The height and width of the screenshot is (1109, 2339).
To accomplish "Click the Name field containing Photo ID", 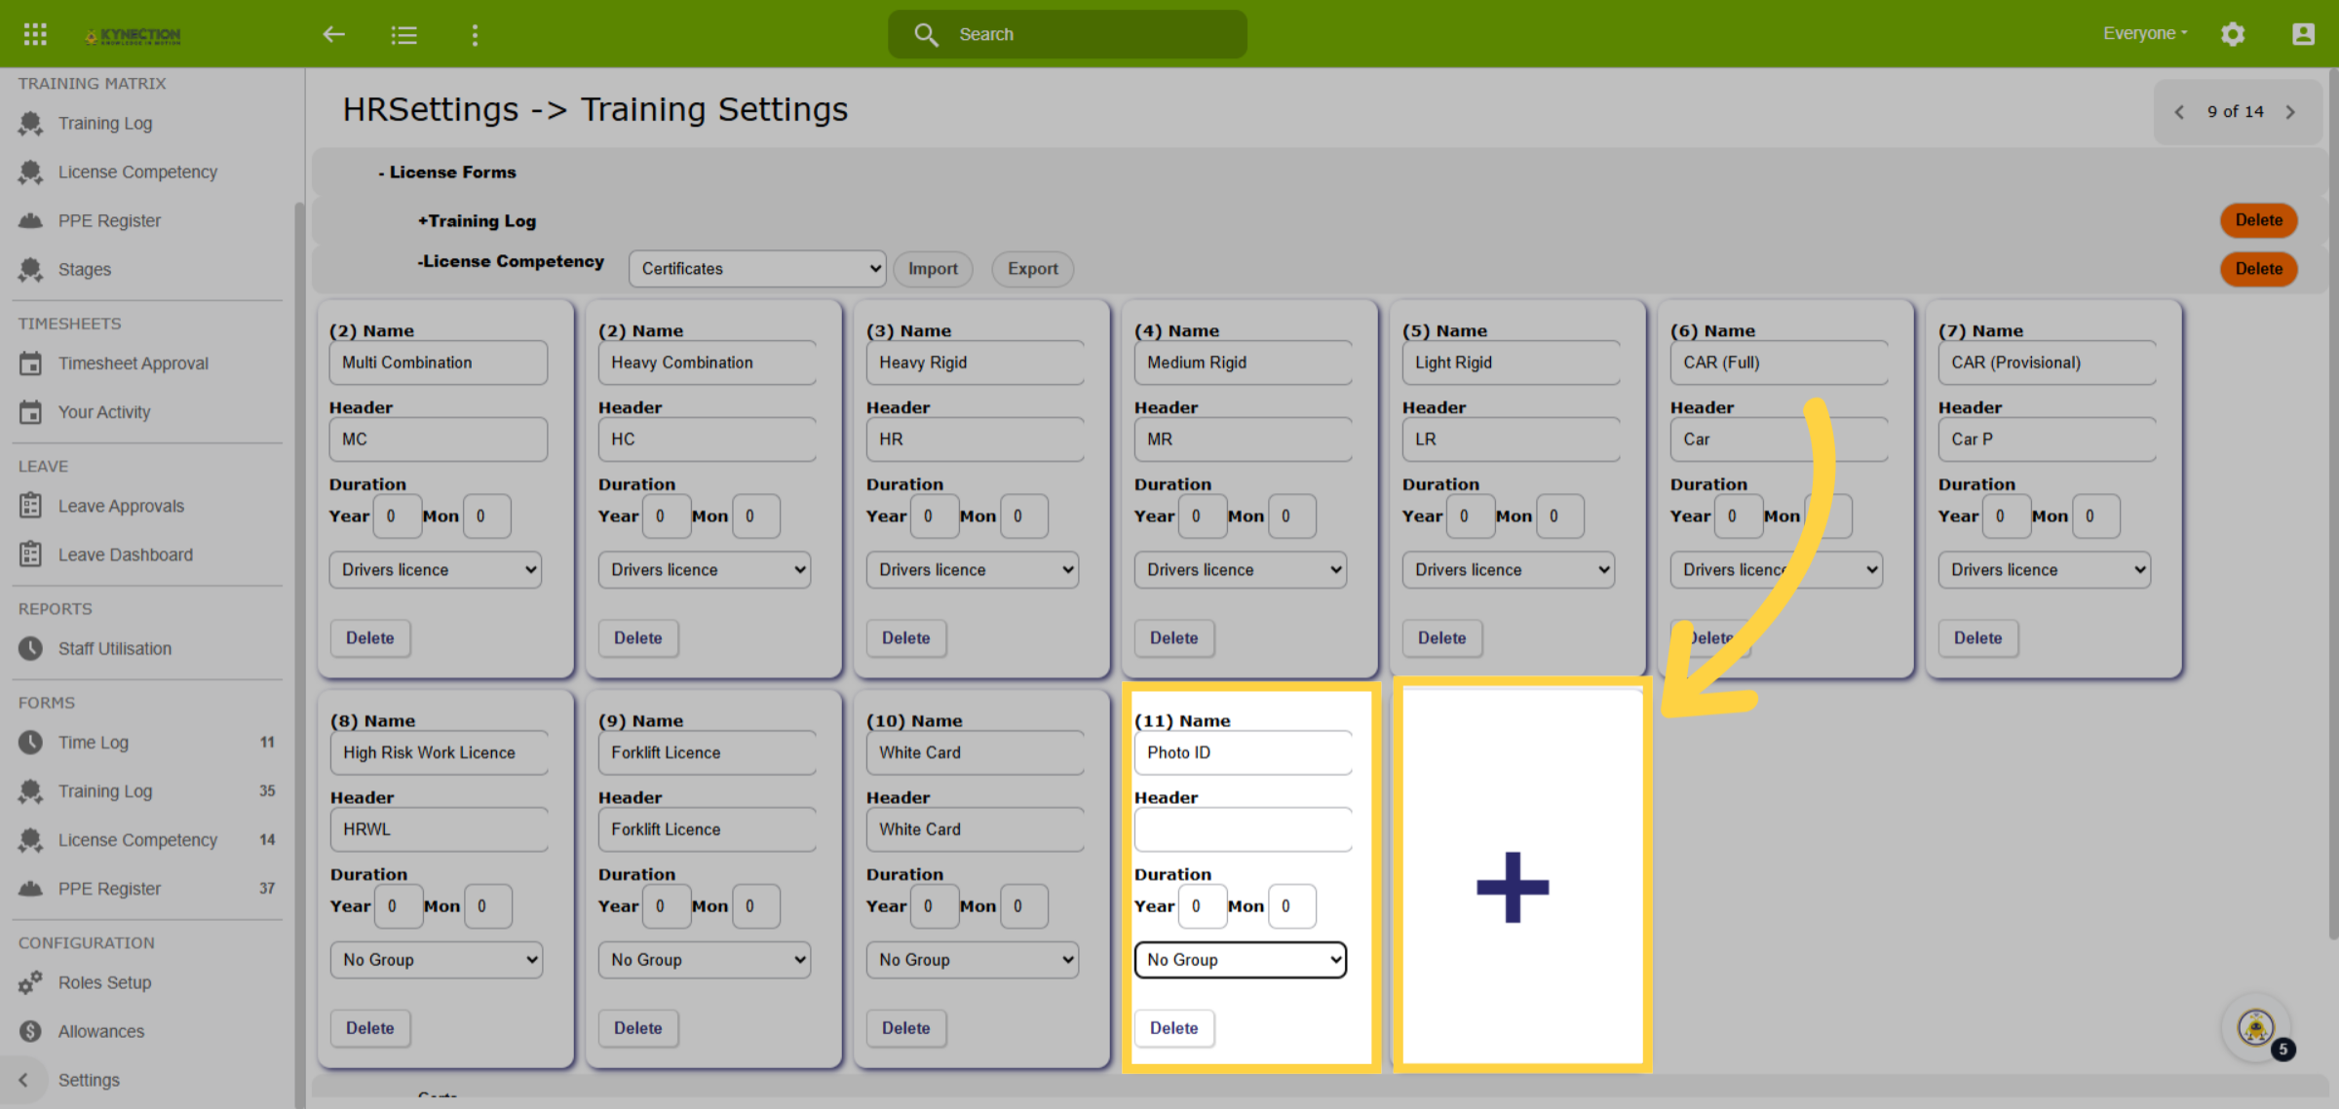I will coord(1243,753).
